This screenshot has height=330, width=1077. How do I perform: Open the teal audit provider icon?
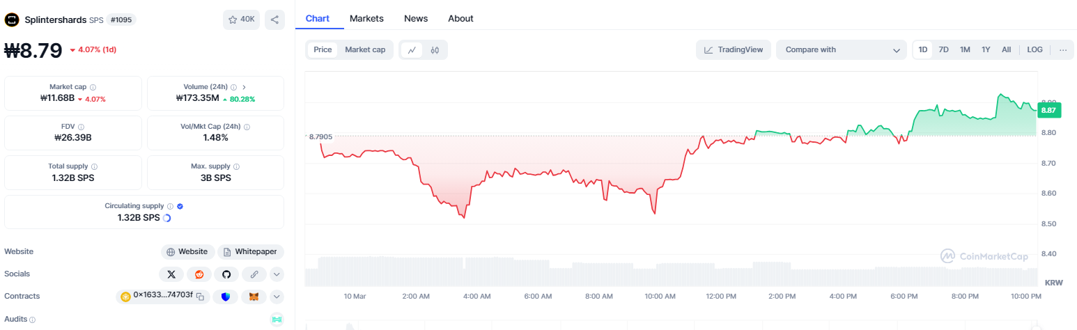point(277,319)
